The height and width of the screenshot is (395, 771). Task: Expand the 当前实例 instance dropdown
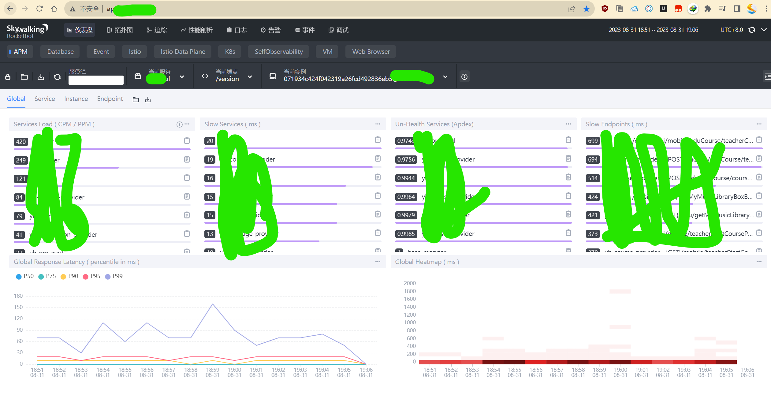coord(445,77)
